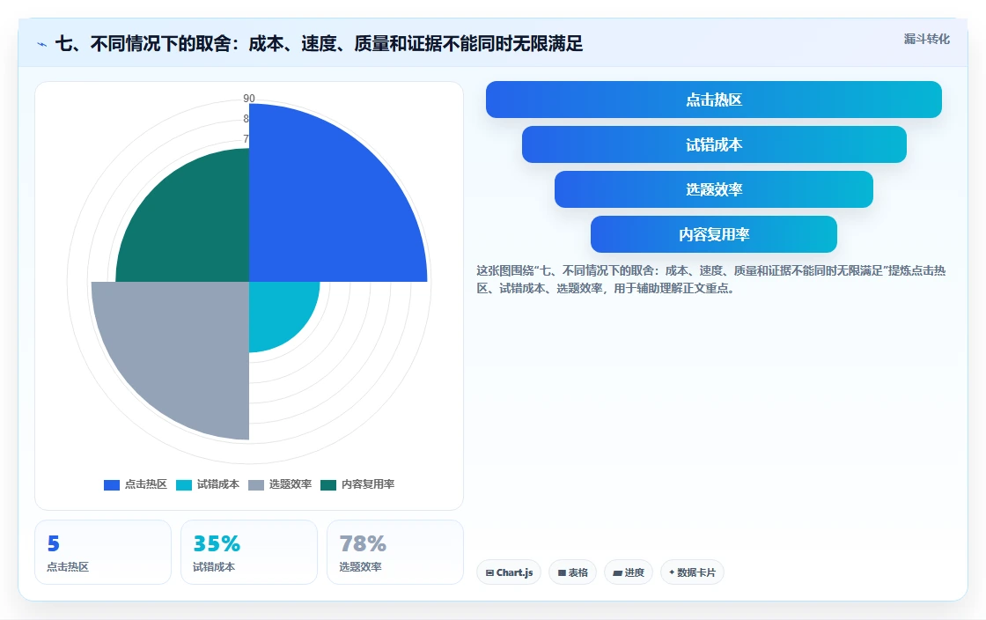Screen dimensions: 986x620
Task: Select the Chart.js tag chip
Action: [509, 572]
